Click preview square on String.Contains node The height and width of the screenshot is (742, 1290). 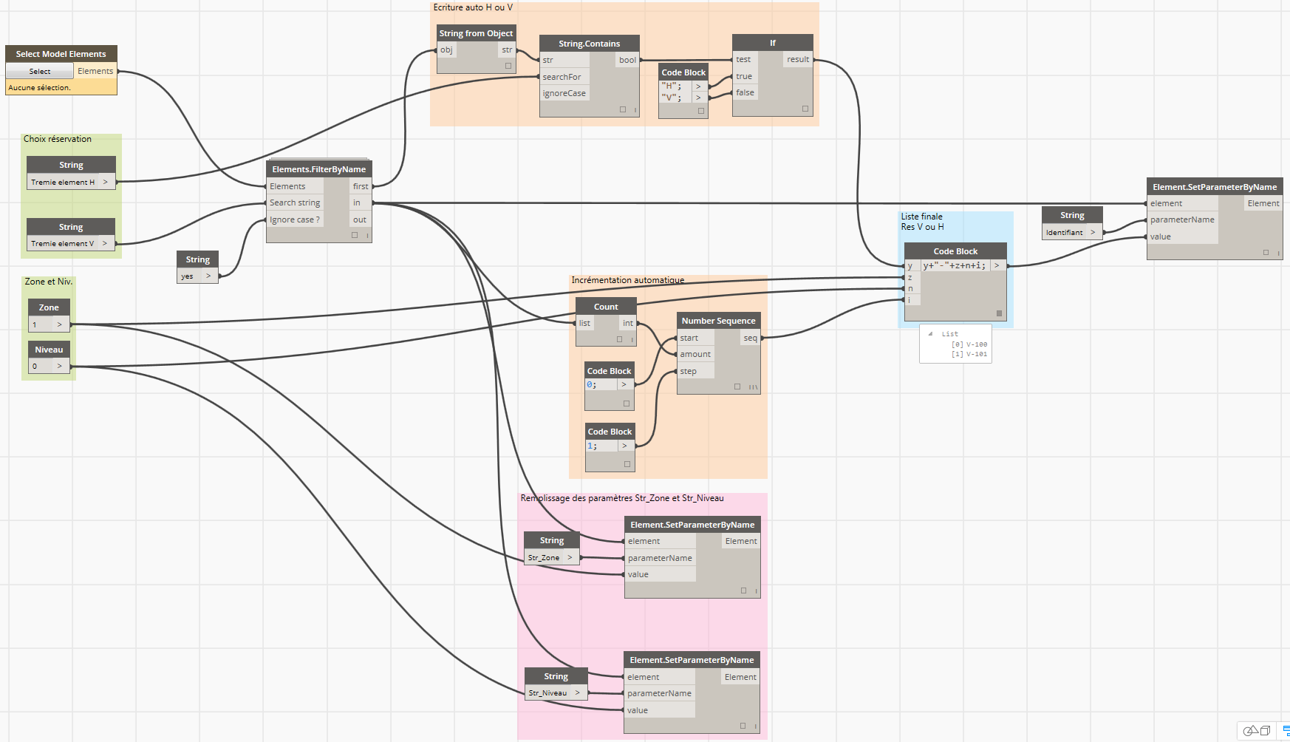pyautogui.click(x=623, y=109)
